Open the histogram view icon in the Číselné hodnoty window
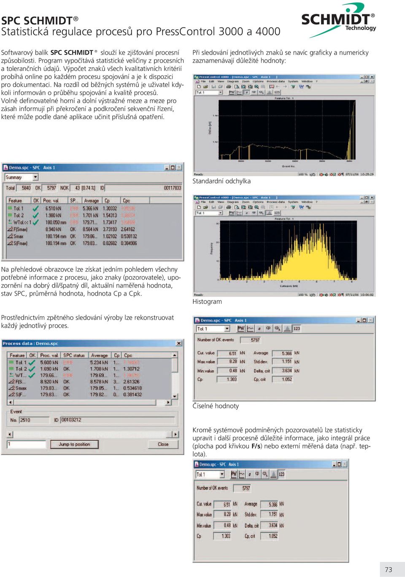 click(287, 328)
